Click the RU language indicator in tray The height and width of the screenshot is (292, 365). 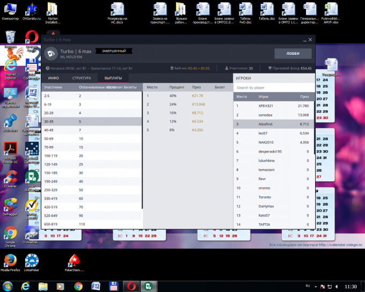[x=308, y=286]
